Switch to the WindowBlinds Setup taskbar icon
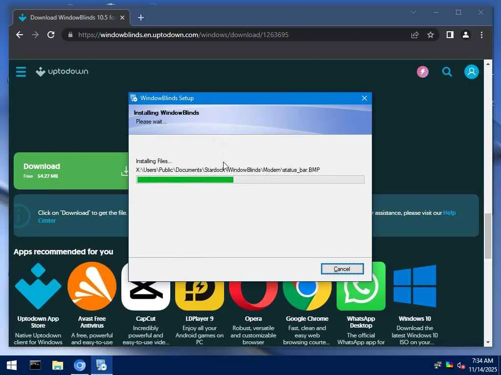This screenshot has width=501, height=375. 102,365
